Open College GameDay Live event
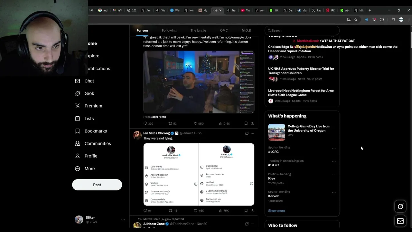 point(309,128)
